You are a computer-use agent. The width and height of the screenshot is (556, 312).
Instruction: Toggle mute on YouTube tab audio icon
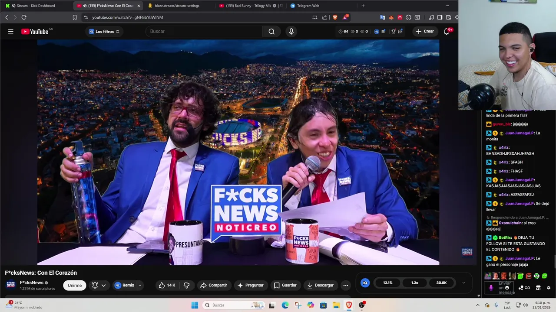tap(84, 6)
